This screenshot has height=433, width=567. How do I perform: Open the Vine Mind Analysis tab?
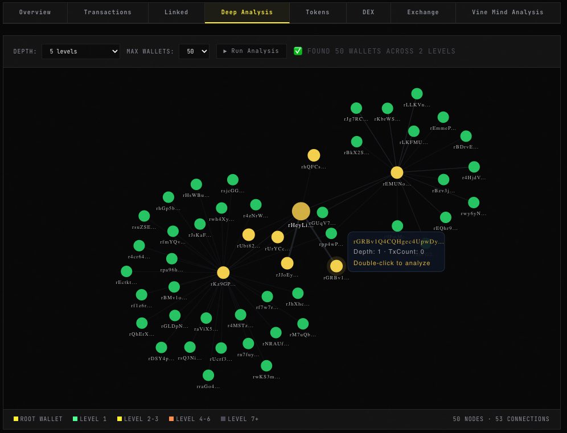coord(508,13)
